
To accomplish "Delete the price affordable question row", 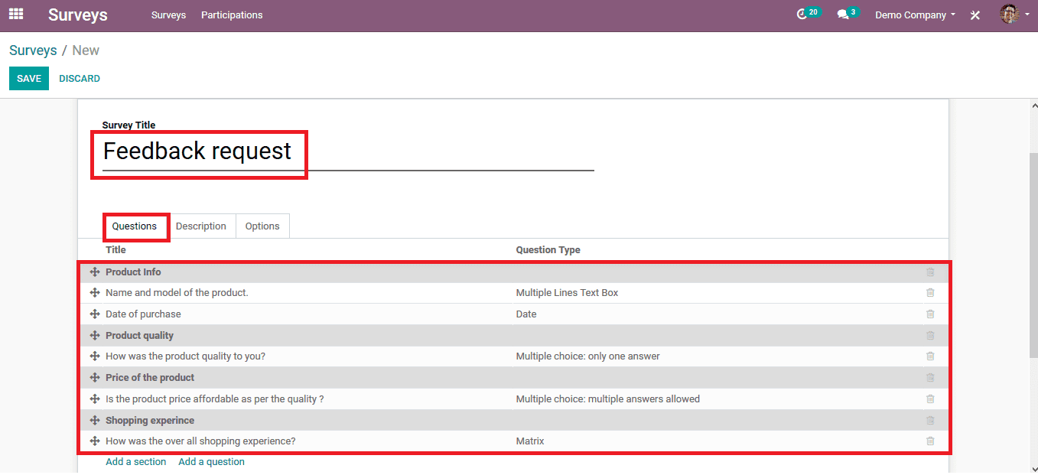I will 930,399.
